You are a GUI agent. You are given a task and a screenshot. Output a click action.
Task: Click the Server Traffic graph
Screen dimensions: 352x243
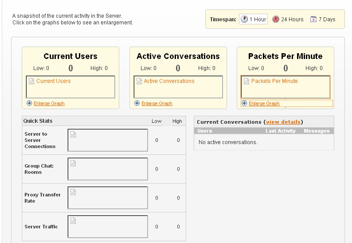click(x=108, y=227)
